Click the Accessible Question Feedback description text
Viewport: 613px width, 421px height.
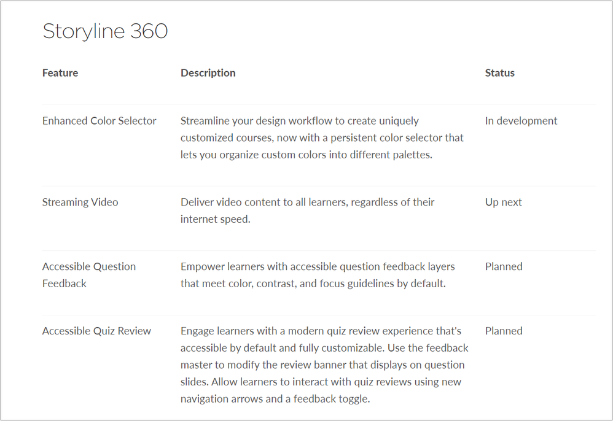pyautogui.click(x=318, y=275)
